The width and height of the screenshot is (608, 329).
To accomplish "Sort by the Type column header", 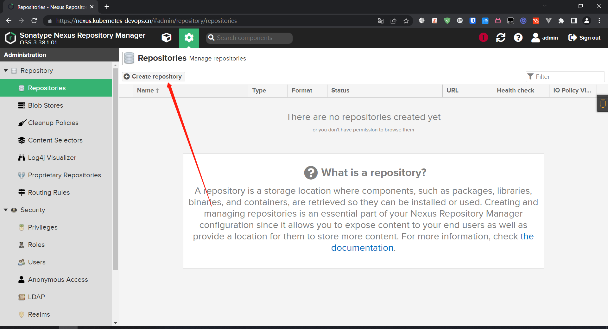I will (268, 91).
